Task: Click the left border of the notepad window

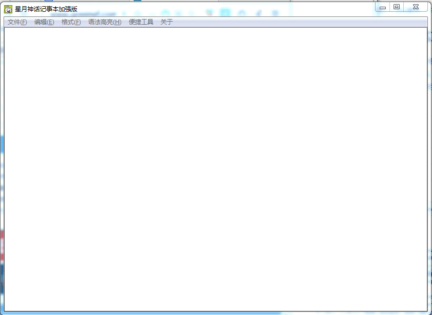Action: [2, 170]
